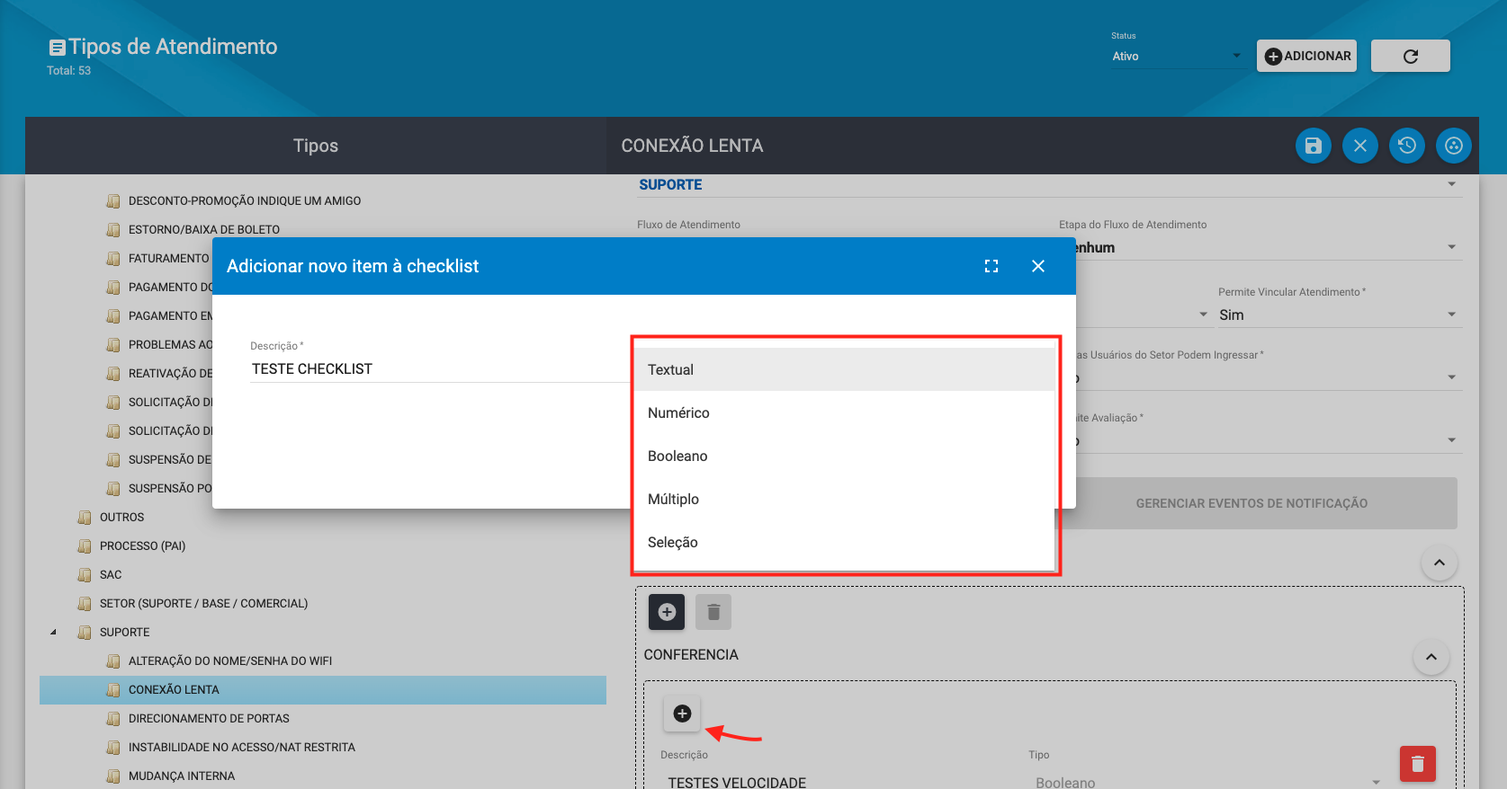Click the ADICIONAR button
This screenshot has height=789, width=1507.
1306,56
